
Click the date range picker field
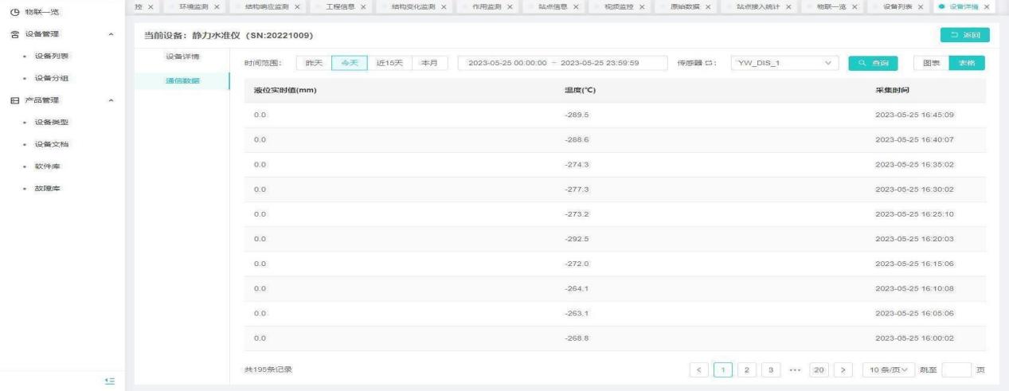coord(563,63)
